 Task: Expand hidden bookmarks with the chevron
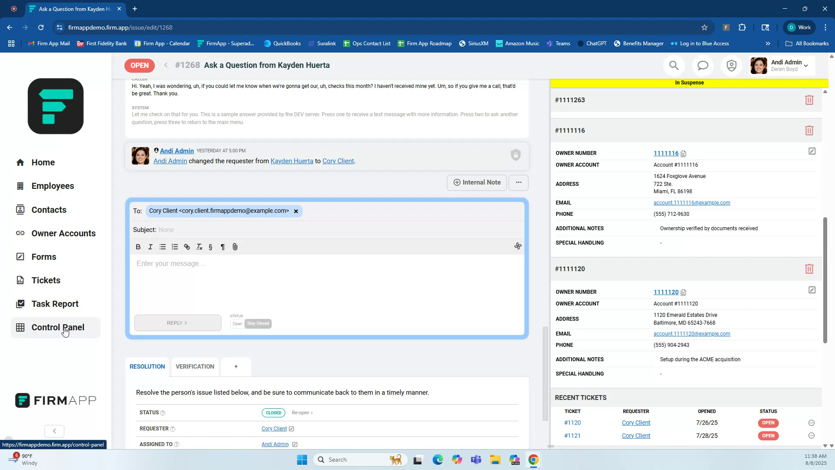coord(768,43)
